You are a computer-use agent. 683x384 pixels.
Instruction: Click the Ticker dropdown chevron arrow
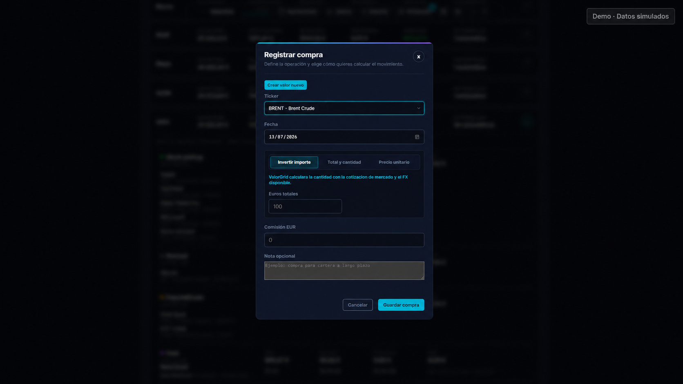pos(418,108)
